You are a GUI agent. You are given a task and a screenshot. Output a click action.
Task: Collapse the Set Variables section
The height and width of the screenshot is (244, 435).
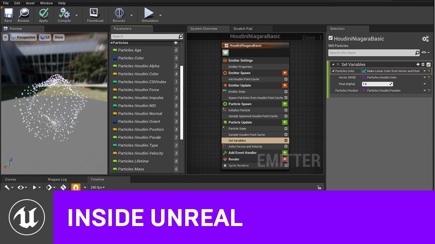[333, 64]
